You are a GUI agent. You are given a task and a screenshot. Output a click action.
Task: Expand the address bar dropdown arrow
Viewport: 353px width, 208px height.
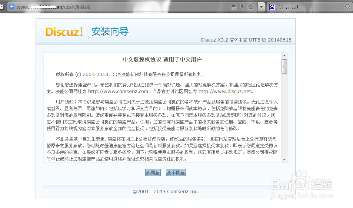[x=261, y=7]
